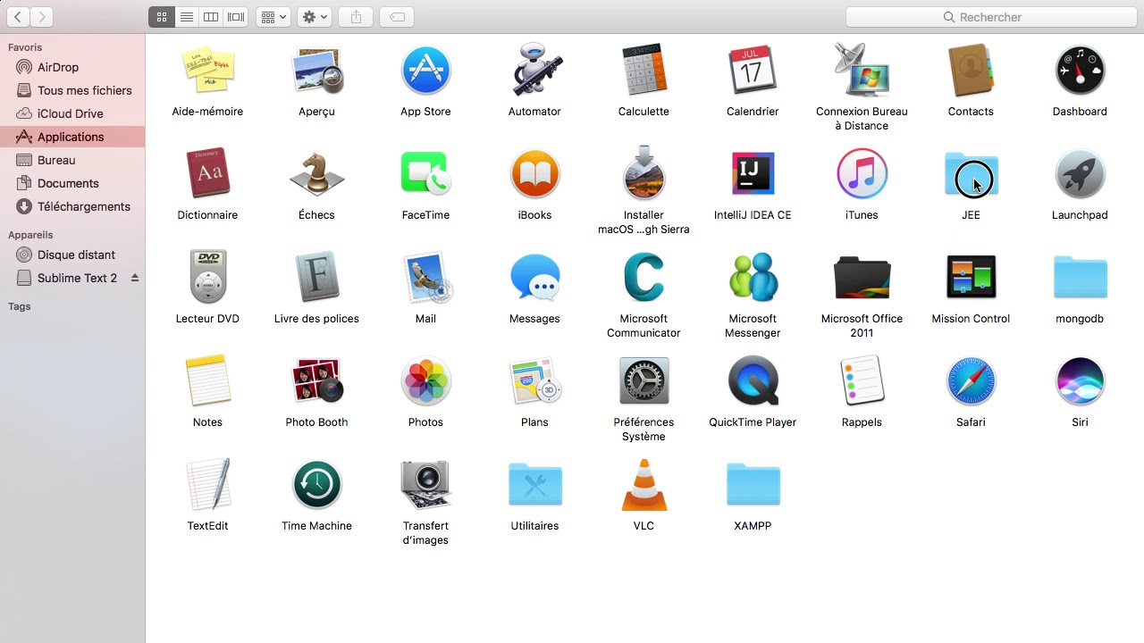This screenshot has width=1144, height=643.
Task: Select the Transfert d'images icon
Action: click(x=425, y=485)
